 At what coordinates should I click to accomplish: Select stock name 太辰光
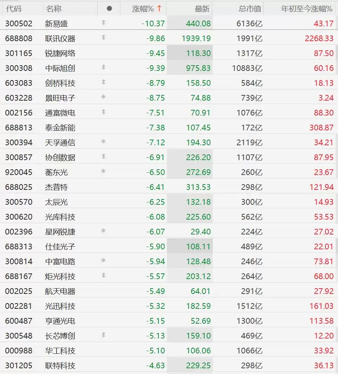pyautogui.click(x=56, y=202)
